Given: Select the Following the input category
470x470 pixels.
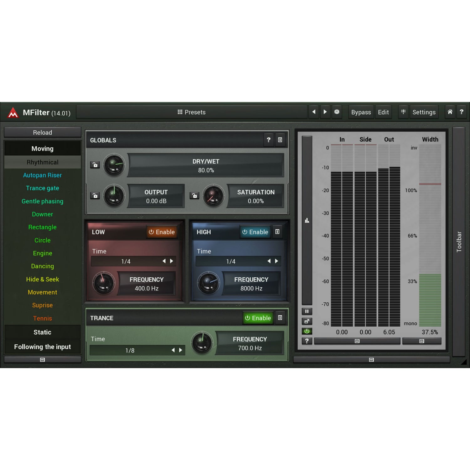Looking at the screenshot, I should (x=43, y=347).
